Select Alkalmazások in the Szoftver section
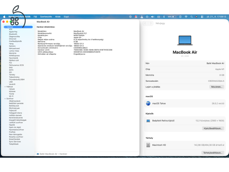The width and height of the screenshot is (229, 172). pyautogui.click(x=15, y=101)
